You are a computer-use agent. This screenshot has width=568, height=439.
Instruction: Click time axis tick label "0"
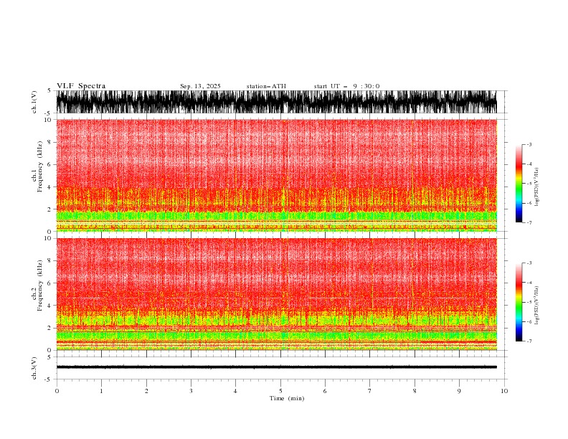coord(57,391)
